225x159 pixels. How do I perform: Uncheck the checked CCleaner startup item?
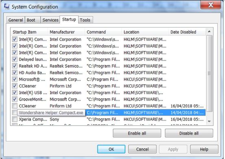(x=15, y=86)
